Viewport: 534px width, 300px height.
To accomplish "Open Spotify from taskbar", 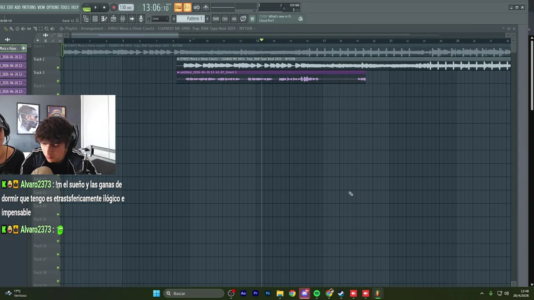I will [317, 293].
